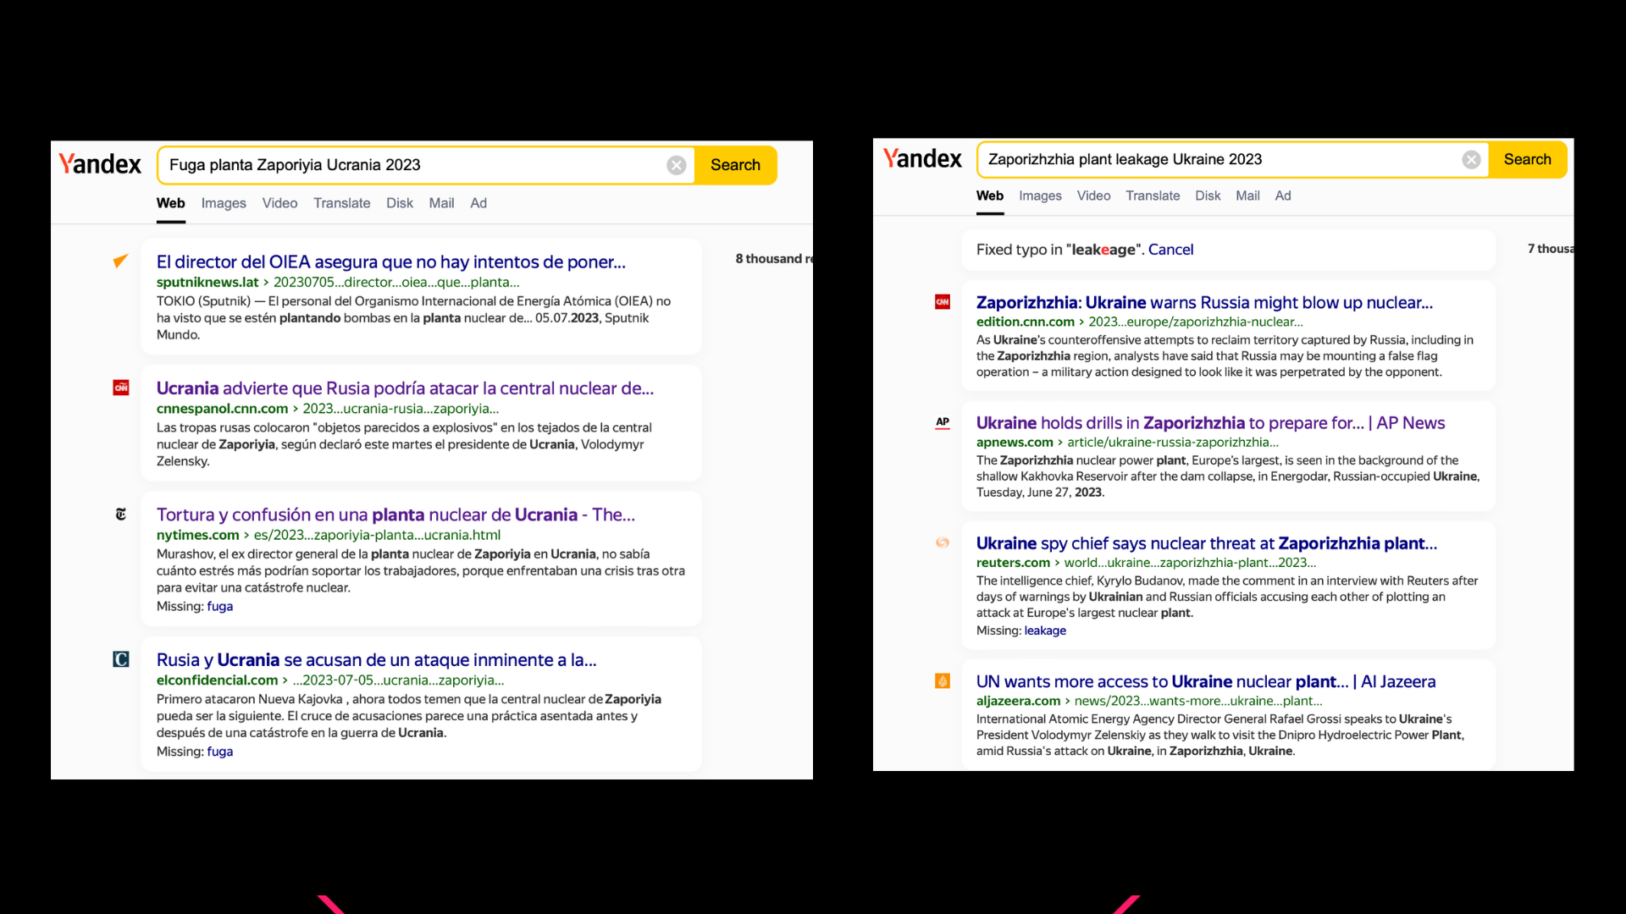This screenshot has width=1626, height=914.
Task: Click 'fuga' missing-word link under nytimes result
Action: click(219, 606)
